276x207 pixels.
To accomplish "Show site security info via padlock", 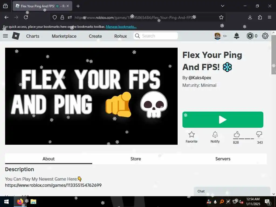I will (62, 17).
